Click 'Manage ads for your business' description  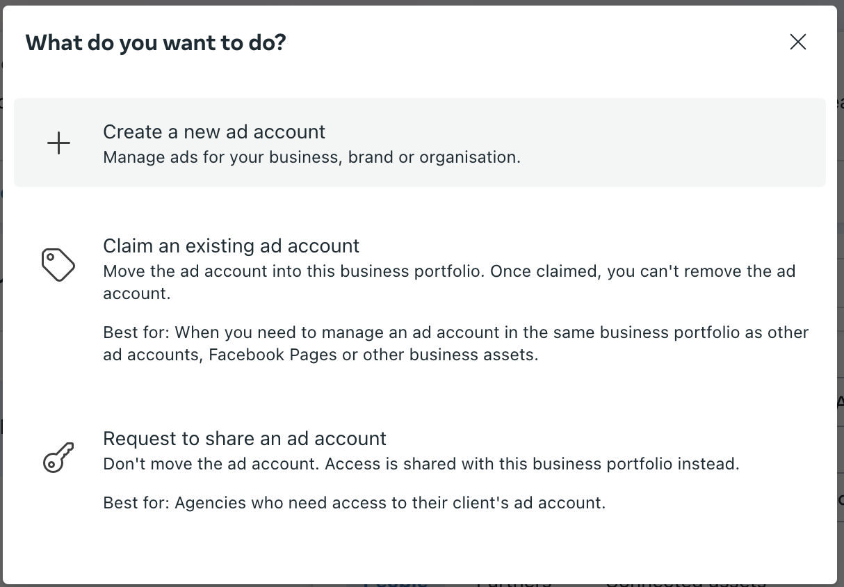click(x=311, y=157)
